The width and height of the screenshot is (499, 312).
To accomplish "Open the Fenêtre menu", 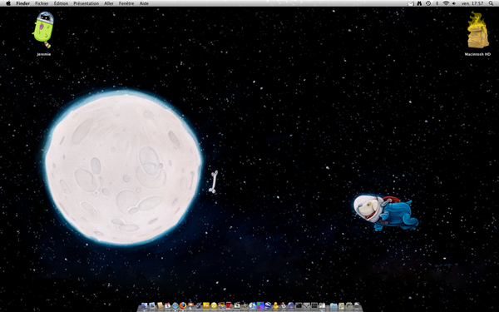I will coord(126,3).
